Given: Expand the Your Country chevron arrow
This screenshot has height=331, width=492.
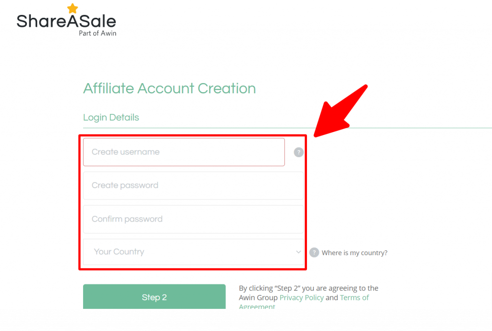Looking at the screenshot, I should coord(298,252).
